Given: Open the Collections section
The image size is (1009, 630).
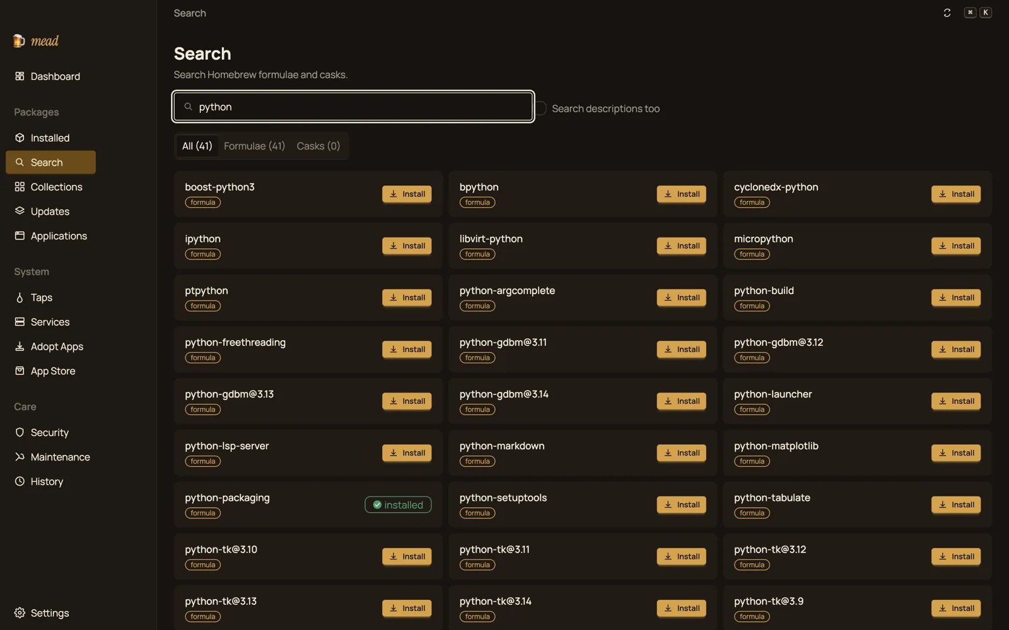Looking at the screenshot, I should (x=50, y=187).
